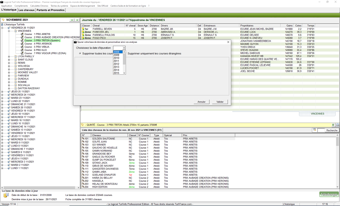Click the VINCENNES button below results table
Viewport: 340px width, 206px height.
click(317, 114)
